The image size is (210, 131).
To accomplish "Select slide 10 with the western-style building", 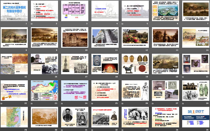I will (x=75, y=37).
